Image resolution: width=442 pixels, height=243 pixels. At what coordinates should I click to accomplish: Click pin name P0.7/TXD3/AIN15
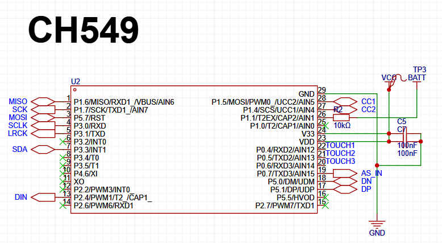pos(286,174)
